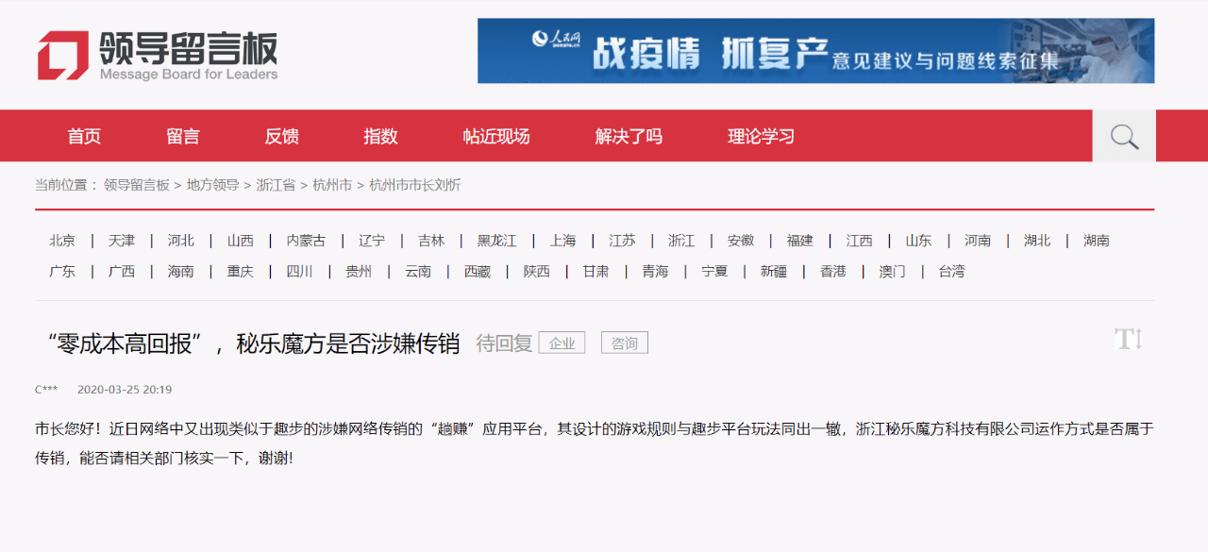The image size is (1208, 552).
Task: Select 广东 in the province list
Action: pos(62,272)
